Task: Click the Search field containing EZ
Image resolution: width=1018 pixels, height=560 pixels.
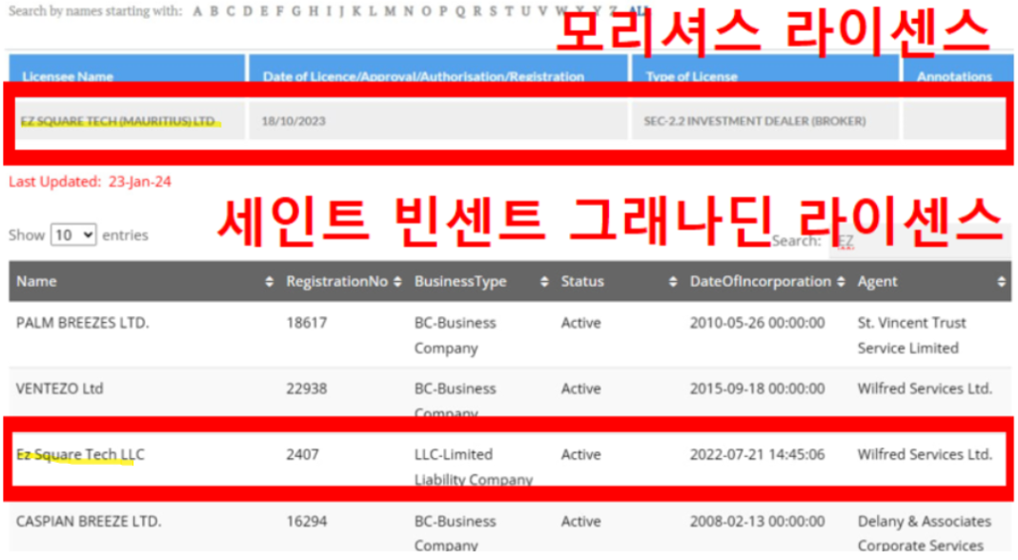Action: click(919, 241)
